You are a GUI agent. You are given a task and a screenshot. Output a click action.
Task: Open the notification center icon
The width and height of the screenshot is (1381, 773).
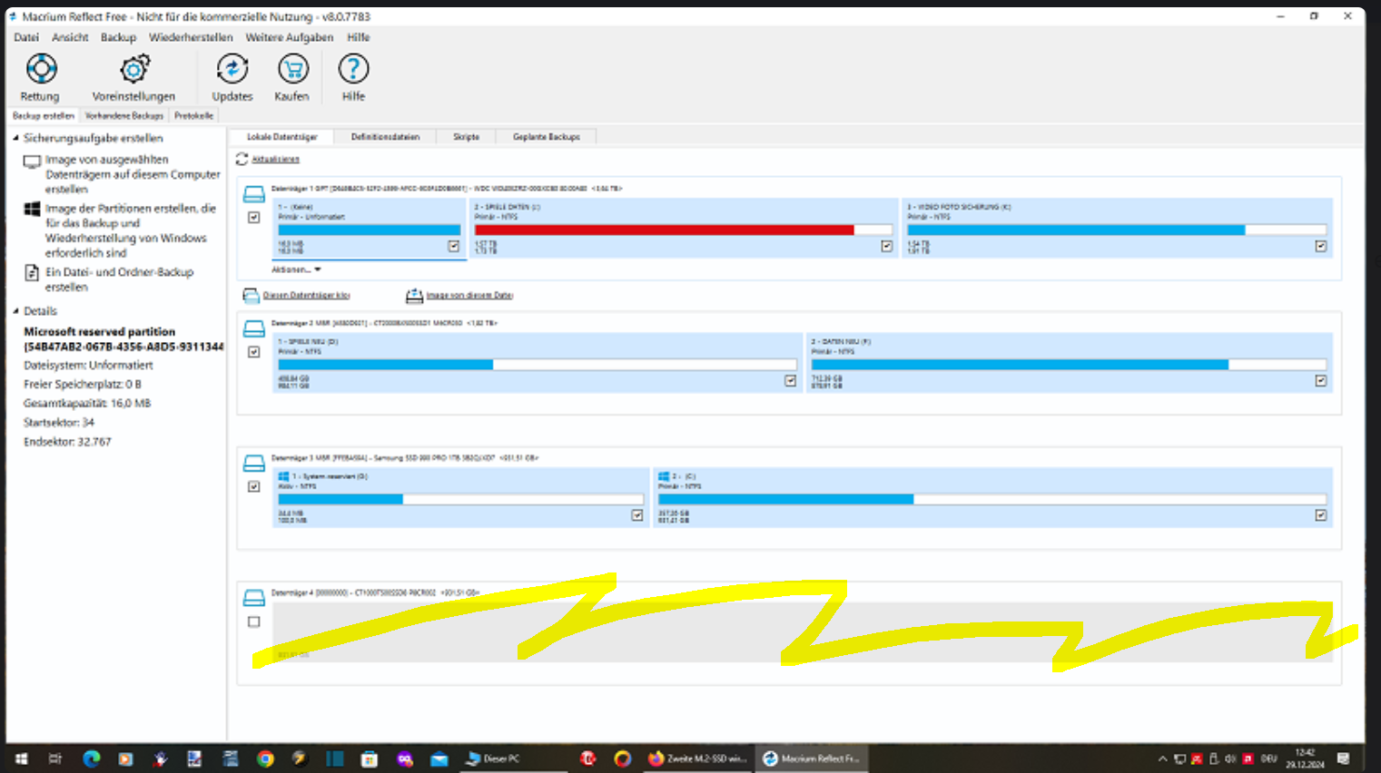coord(1344,758)
